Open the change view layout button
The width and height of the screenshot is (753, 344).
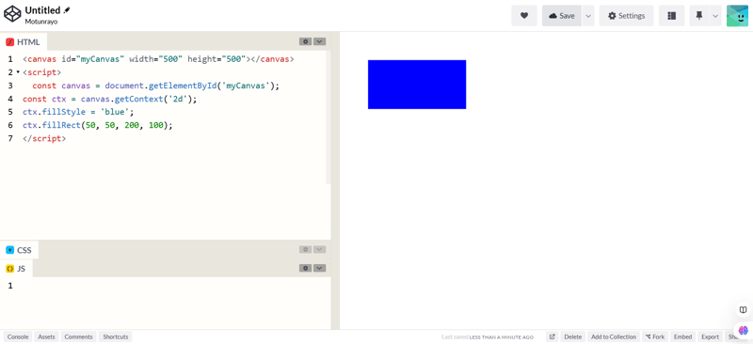point(671,16)
